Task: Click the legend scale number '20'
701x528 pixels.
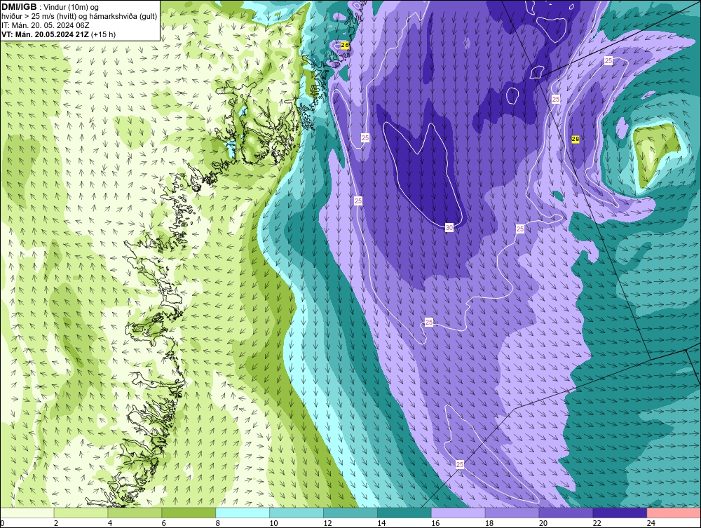Action: tap(543, 523)
